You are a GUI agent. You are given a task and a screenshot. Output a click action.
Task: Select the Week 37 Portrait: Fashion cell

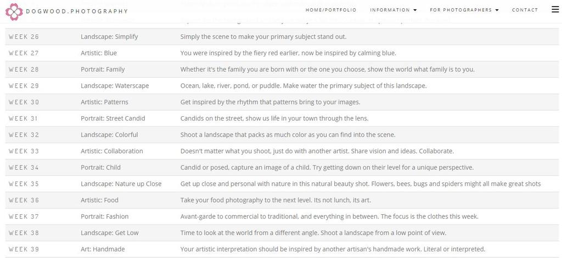(104, 216)
